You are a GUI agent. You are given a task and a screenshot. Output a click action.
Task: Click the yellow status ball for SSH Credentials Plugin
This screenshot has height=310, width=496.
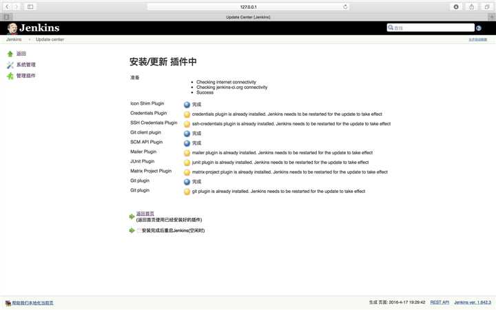click(187, 124)
